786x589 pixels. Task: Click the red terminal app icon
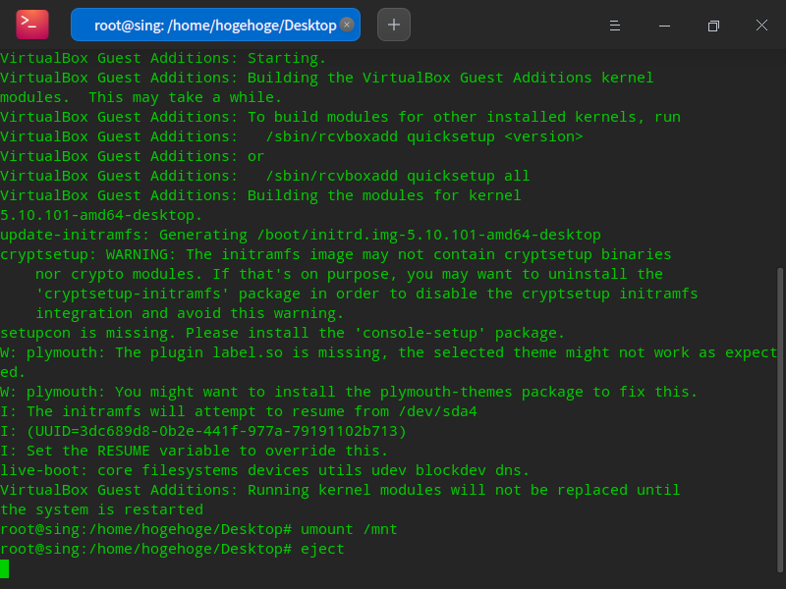pos(32,25)
